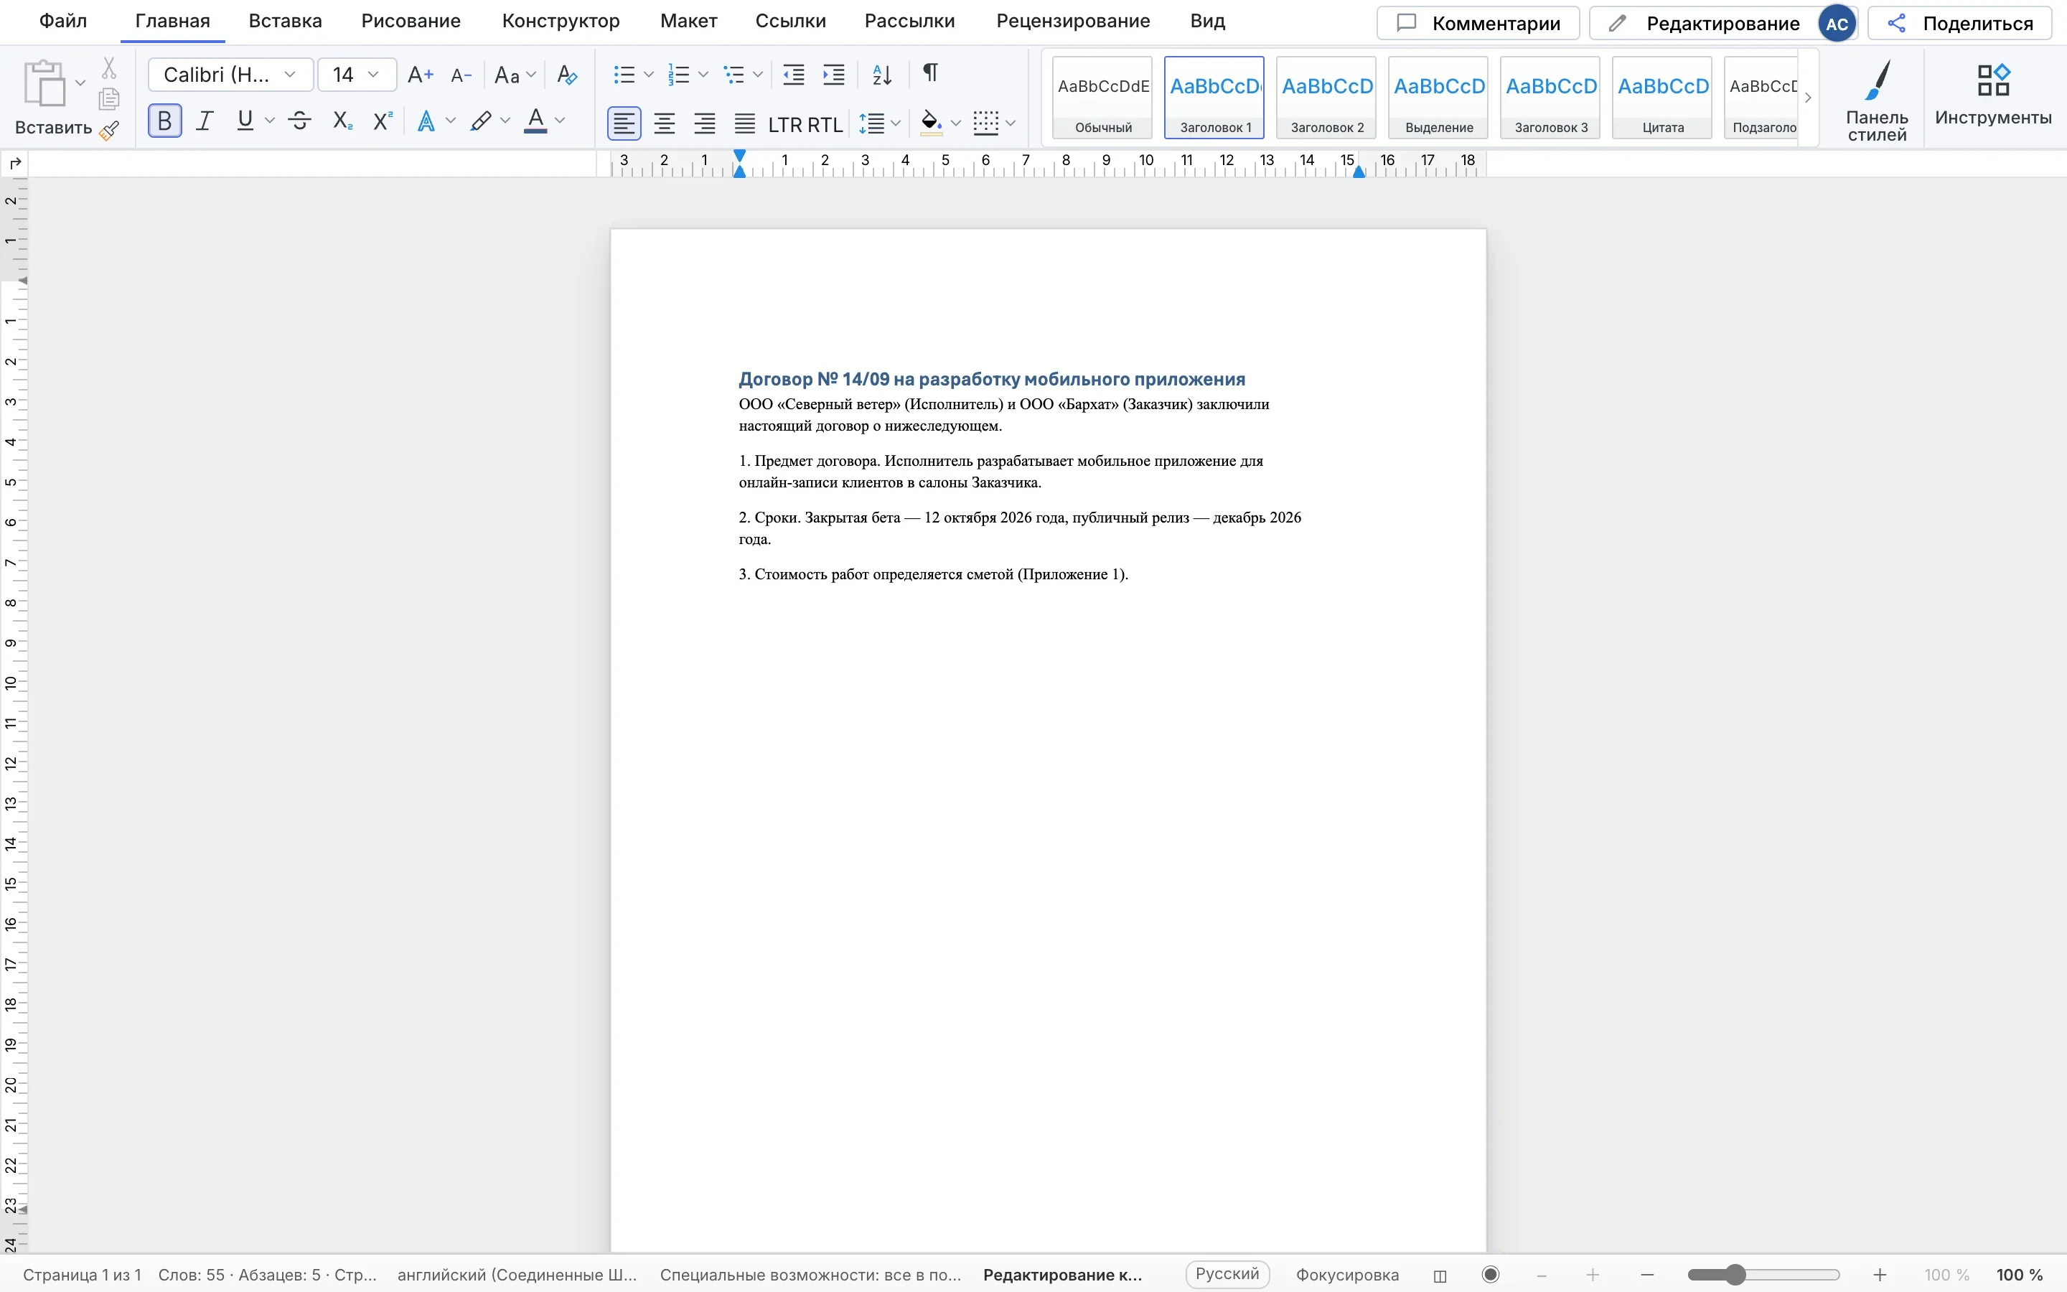Image resolution: width=2067 pixels, height=1292 pixels.
Task: Apply strikethrough formatting
Action: coord(300,121)
